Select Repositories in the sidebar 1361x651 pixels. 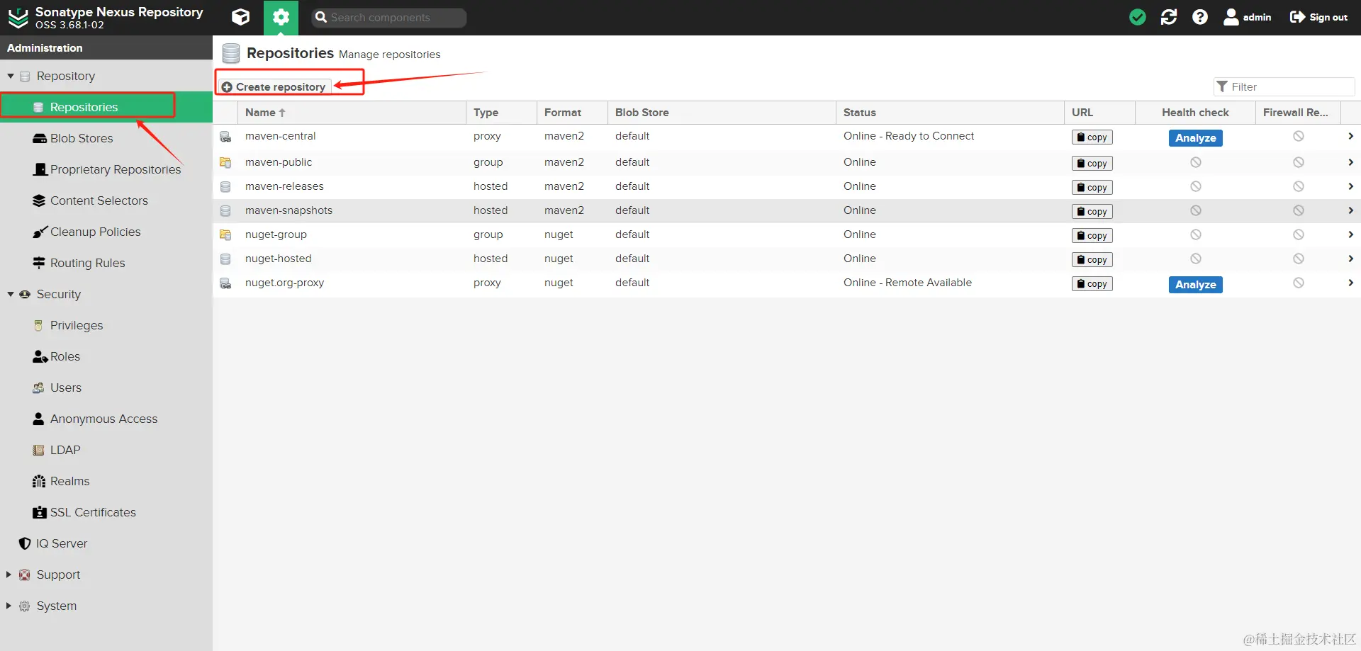coord(106,107)
